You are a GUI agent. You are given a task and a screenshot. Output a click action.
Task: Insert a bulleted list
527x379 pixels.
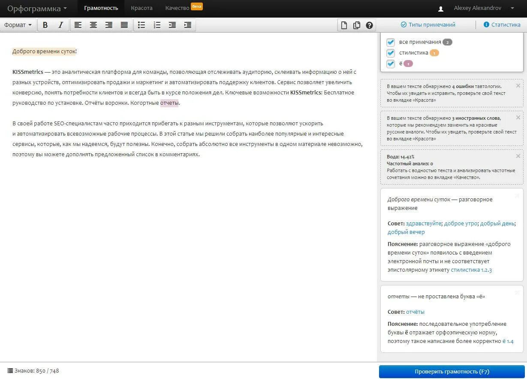(x=142, y=25)
